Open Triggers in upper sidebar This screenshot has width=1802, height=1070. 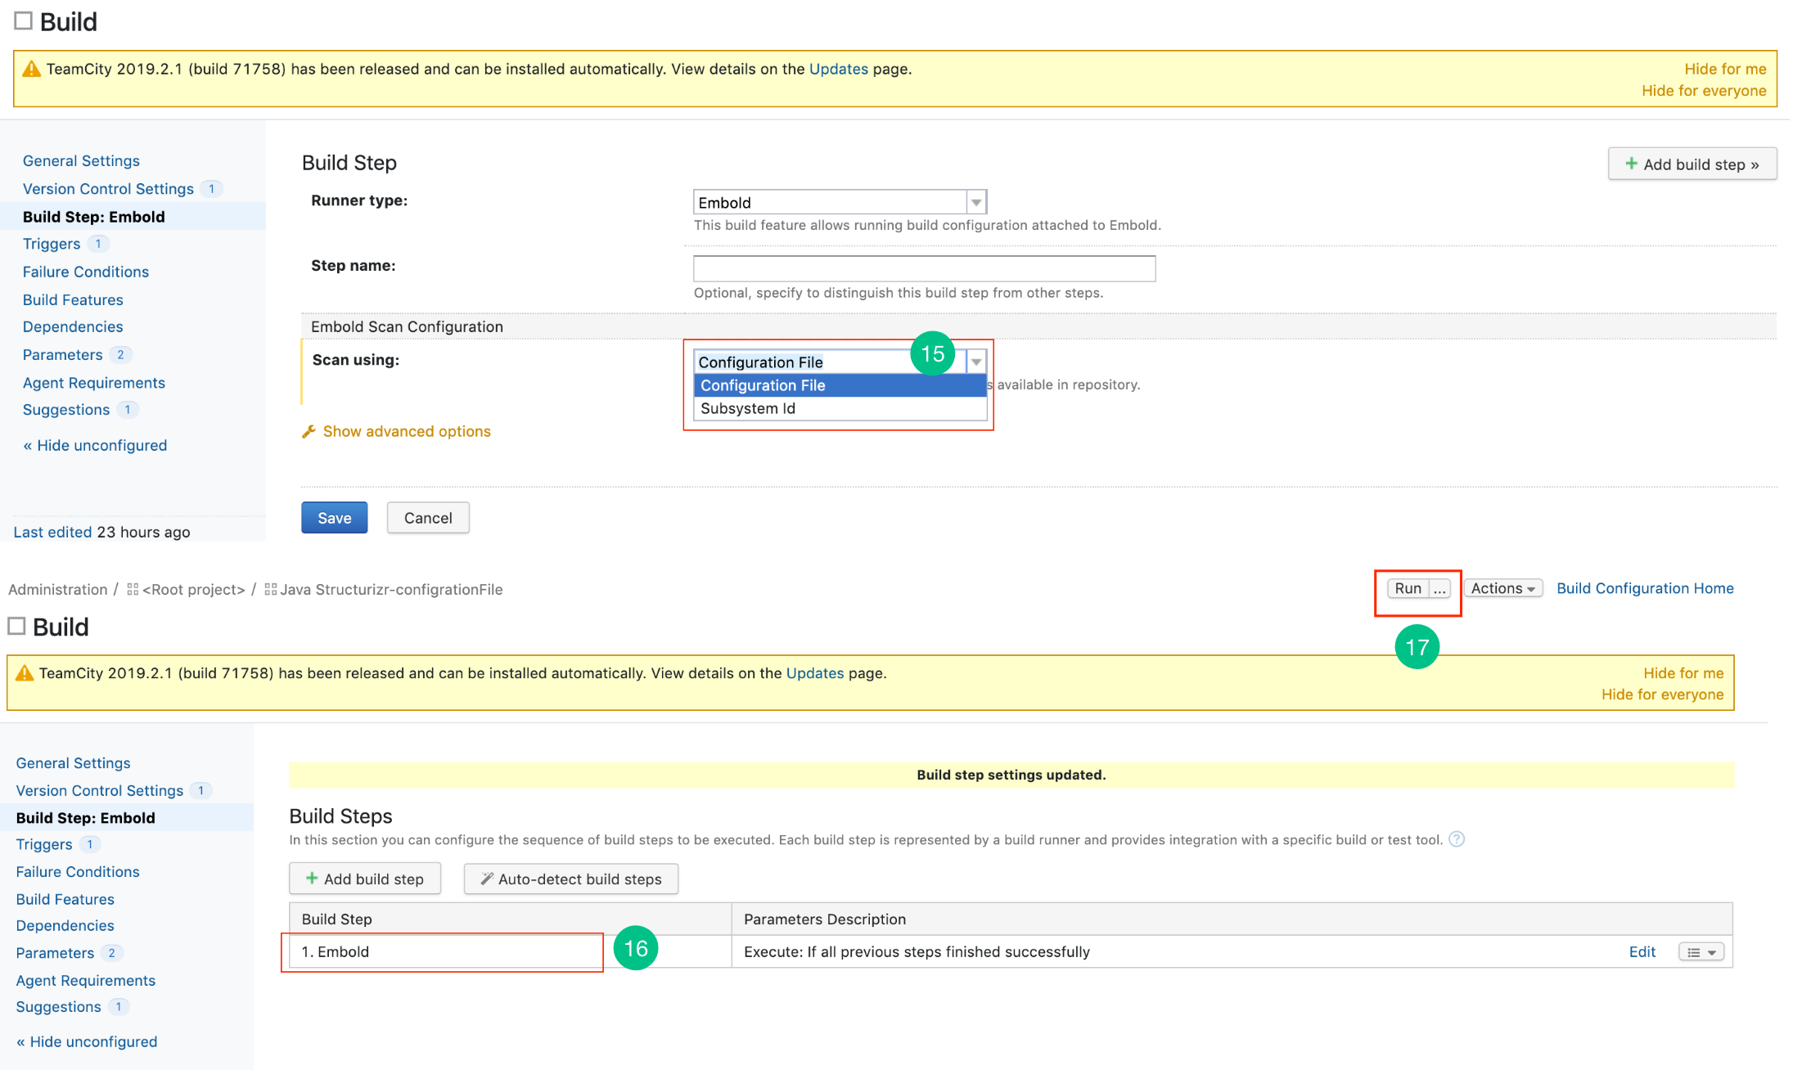click(52, 244)
